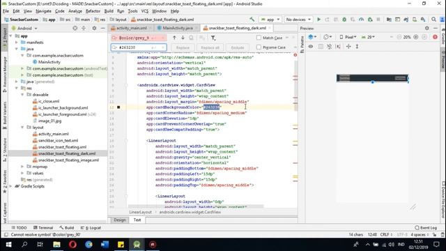Screen dimensions: 446x251
Task: Hide the Project panel with minus icon
Action: 102,28
